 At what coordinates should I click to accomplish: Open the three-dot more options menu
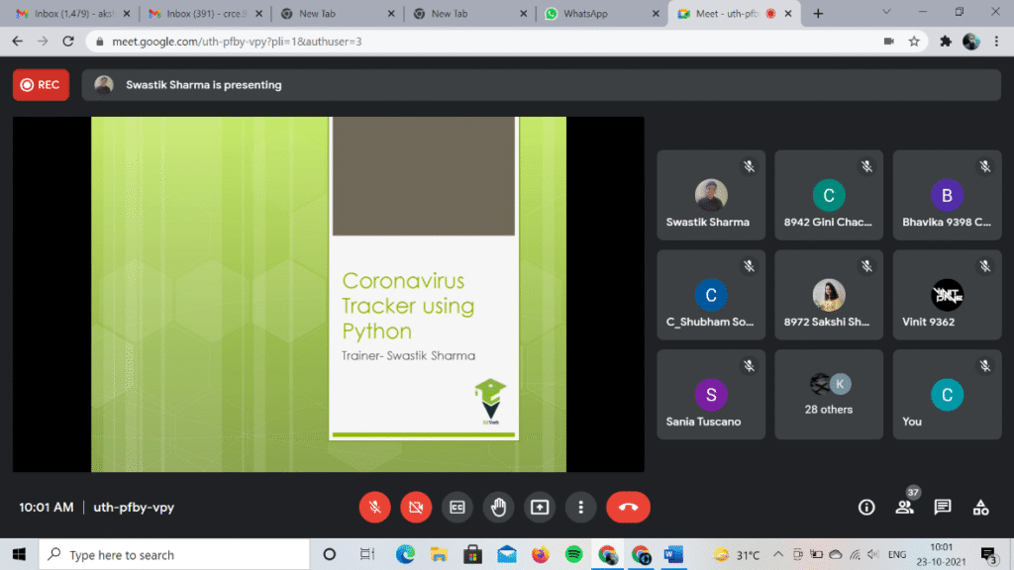click(580, 507)
